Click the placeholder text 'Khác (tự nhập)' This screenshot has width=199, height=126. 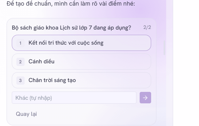pyautogui.click(x=34, y=98)
